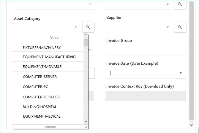Click the Supplier search magnifier icon

(180, 27)
